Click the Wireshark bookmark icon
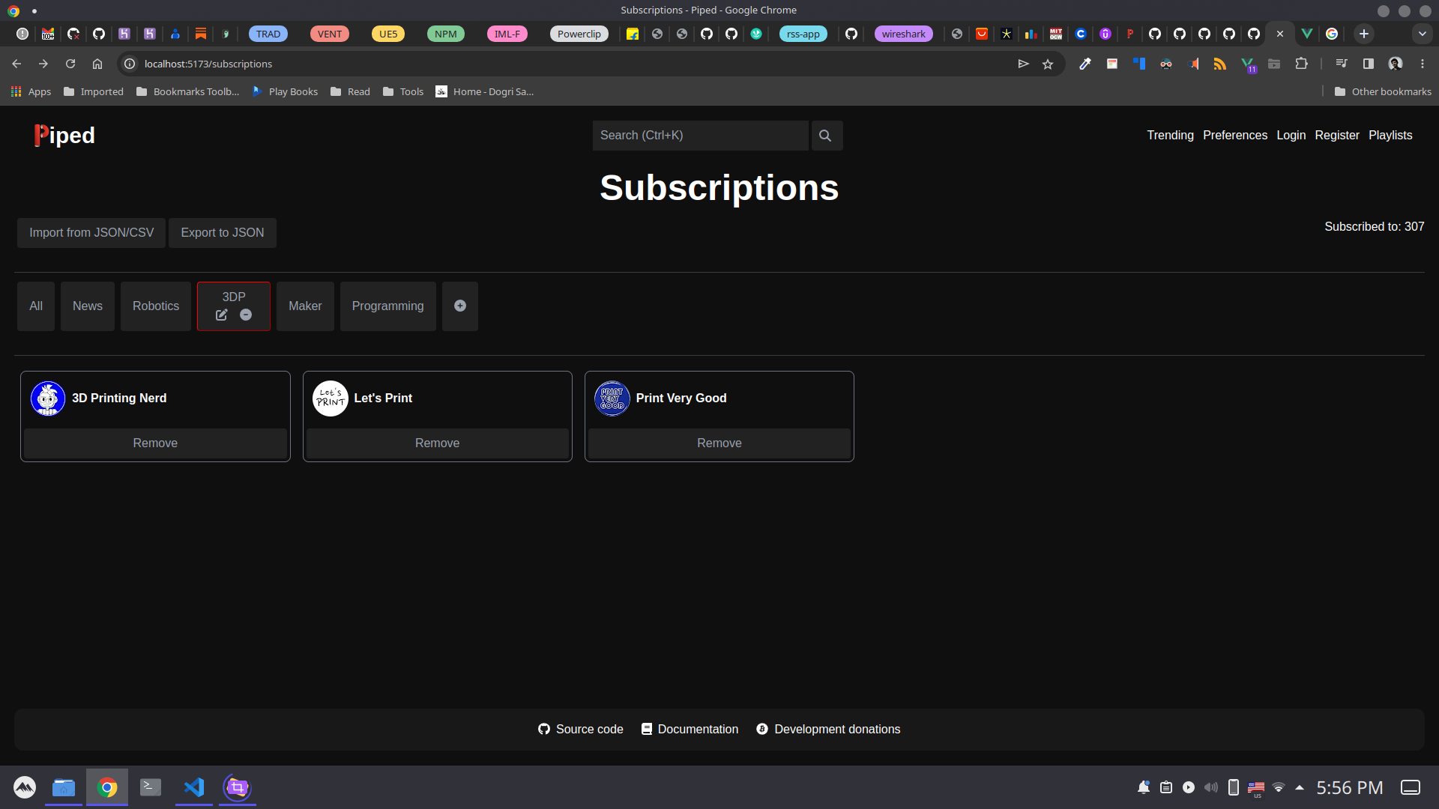This screenshot has width=1439, height=809. [x=903, y=34]
